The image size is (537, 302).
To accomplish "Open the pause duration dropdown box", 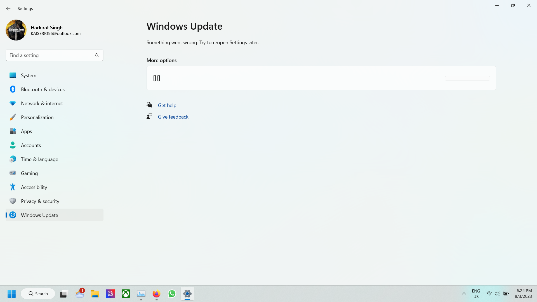I will pos(467,78).
